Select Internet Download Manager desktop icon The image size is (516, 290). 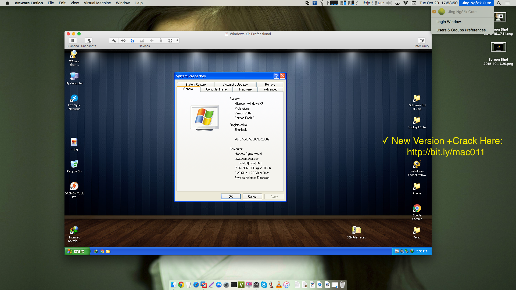click(74, 234)
